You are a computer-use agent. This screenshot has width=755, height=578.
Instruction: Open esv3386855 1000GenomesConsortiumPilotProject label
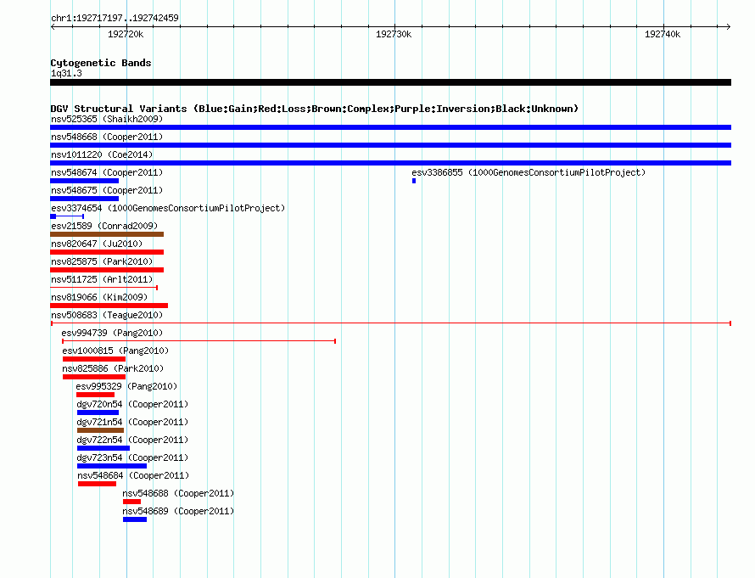point(528,172)
